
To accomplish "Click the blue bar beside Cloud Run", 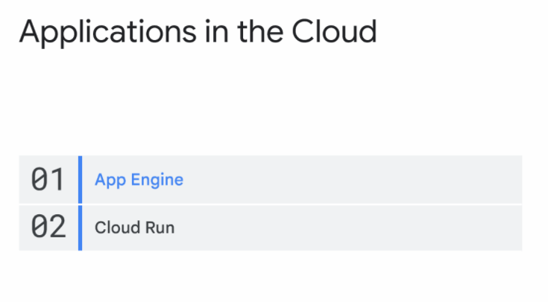I will pos(80,228).
